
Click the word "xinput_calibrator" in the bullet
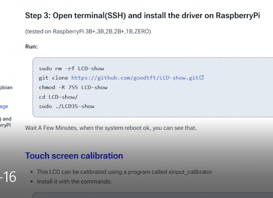tap(190, 172)
